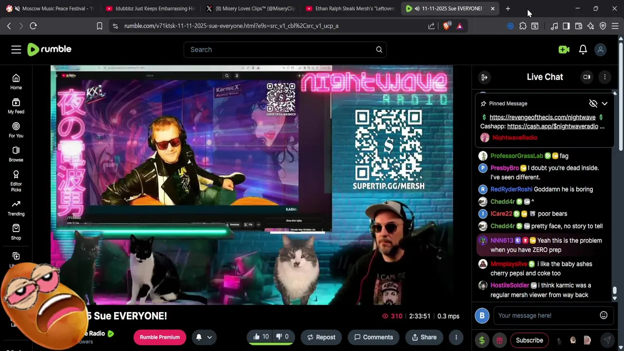The image size is (624, 351).
Task: Open the browser music playlist icon
Action: point(554,26)
